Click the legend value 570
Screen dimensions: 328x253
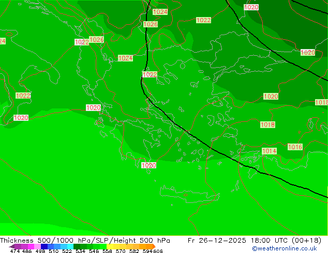click(x=121, y=251)
